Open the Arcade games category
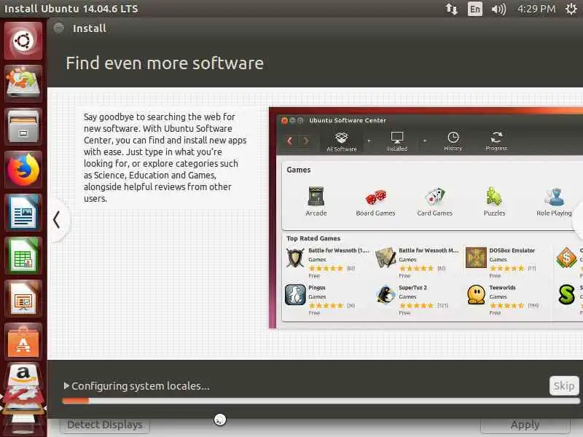Screen dimensions: 583x437 point(316,202)
